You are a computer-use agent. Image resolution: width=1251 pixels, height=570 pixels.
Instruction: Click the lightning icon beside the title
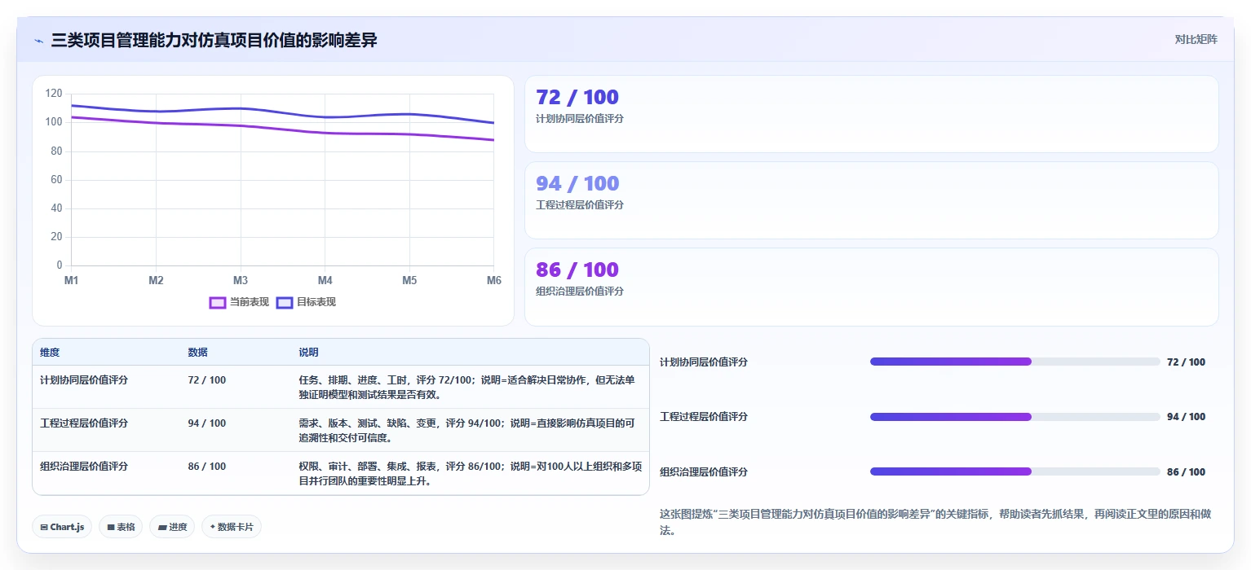point(38,41)
